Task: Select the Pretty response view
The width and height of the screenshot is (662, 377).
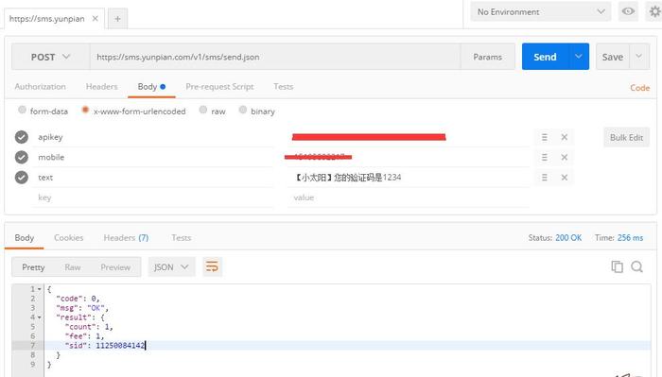Action: tap(33, 267)
